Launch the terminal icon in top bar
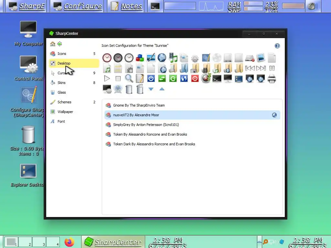The width and height of the screenshot is (331, 248). pos(155,6)
